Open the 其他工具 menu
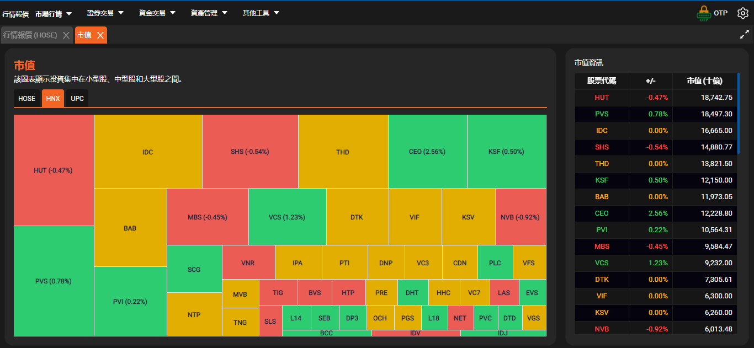 pyautogui.click(x=261, y=13)
